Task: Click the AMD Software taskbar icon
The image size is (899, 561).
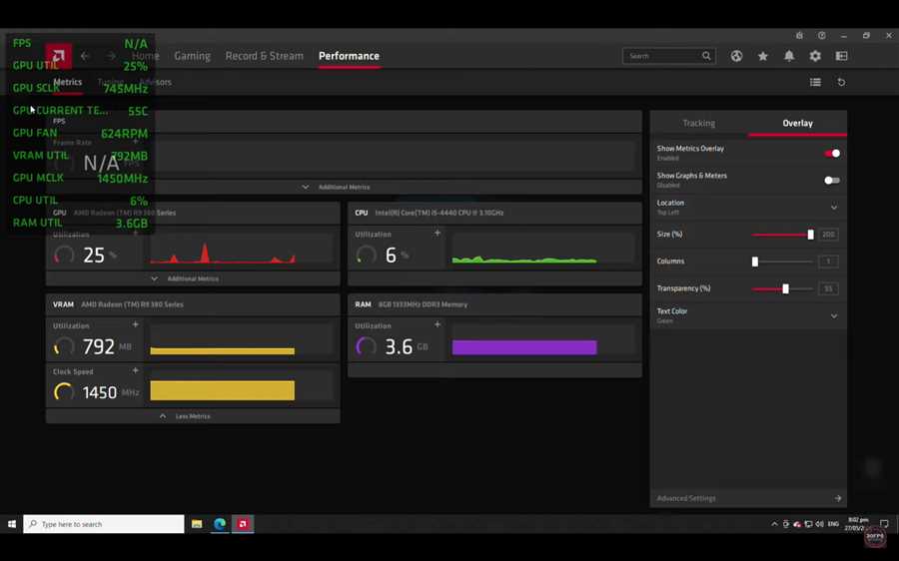Action: coord(243,524)
